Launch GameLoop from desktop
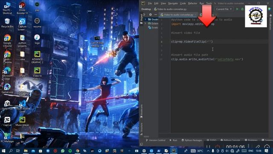 tap(7, 89)
